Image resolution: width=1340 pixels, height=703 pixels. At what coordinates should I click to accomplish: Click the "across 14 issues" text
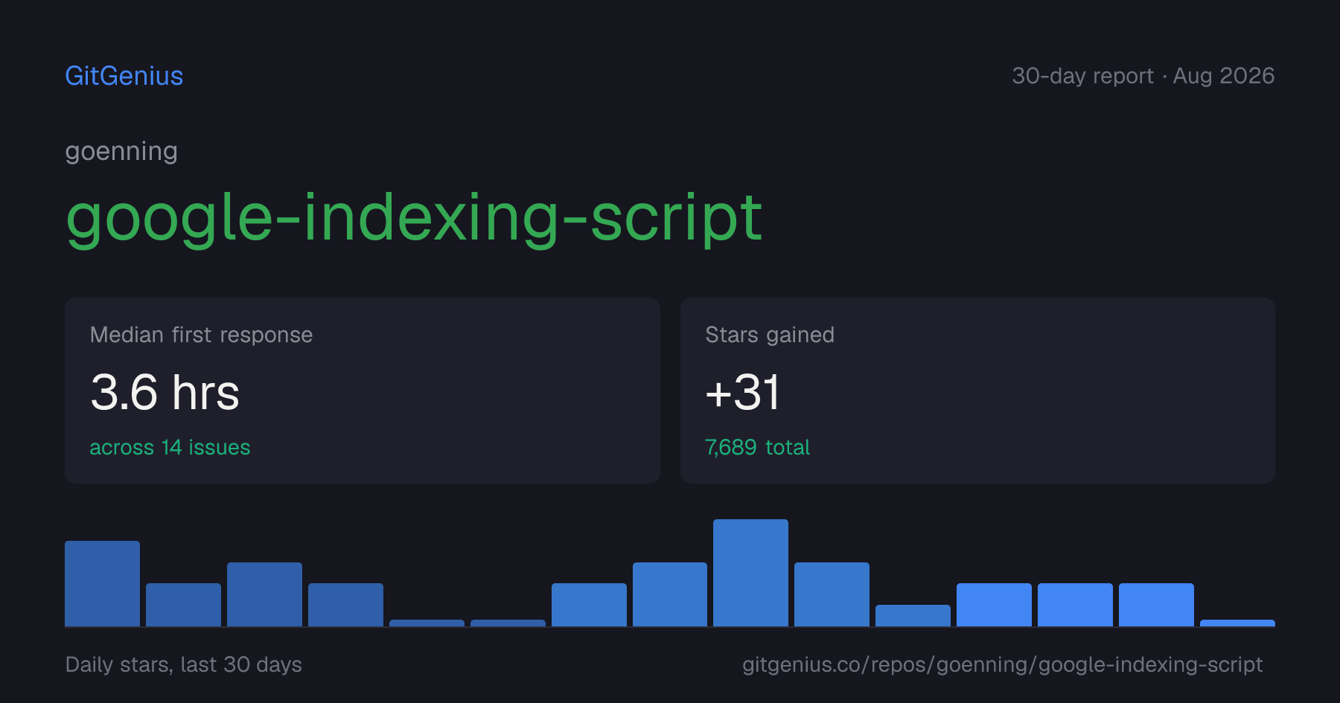point(170,447)
